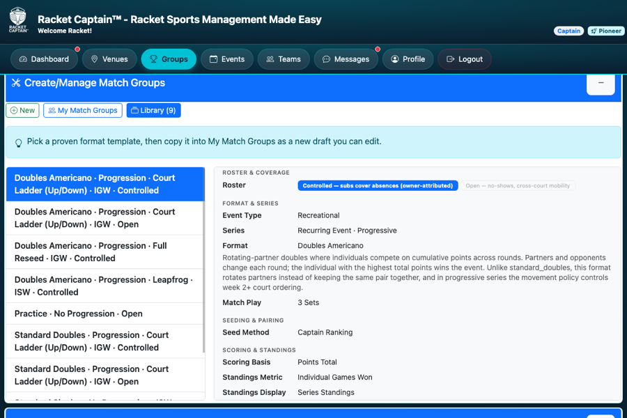This screenshot has width=627, height=418.
Task: Go to the Venues tab
Action: click(x=109, y=59)
